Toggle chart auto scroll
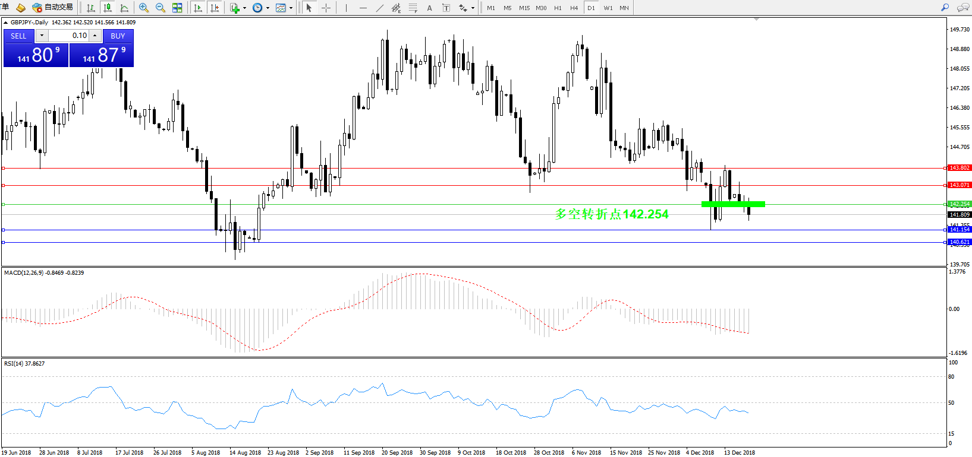 198,8
